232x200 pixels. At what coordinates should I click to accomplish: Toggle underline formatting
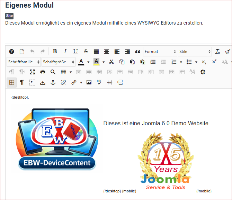tap(75, 52)
